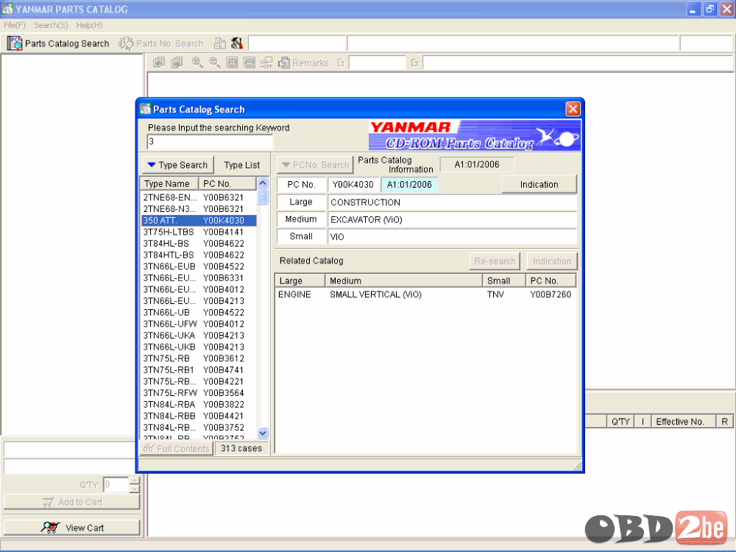This screenshot has height=552, width=736.
Task: Click the next page icon in viewer toolbar
Action: tap(177, 63)
